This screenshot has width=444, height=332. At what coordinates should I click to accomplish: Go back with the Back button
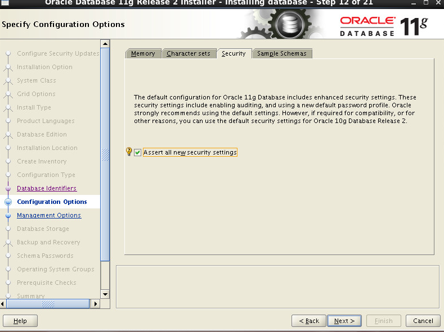309,321
